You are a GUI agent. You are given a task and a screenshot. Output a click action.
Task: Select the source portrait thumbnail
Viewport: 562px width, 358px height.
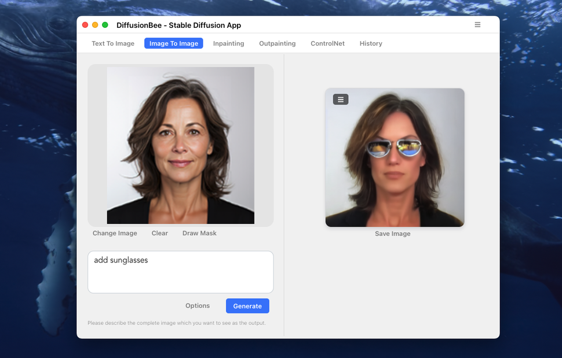tap(180, 145)
